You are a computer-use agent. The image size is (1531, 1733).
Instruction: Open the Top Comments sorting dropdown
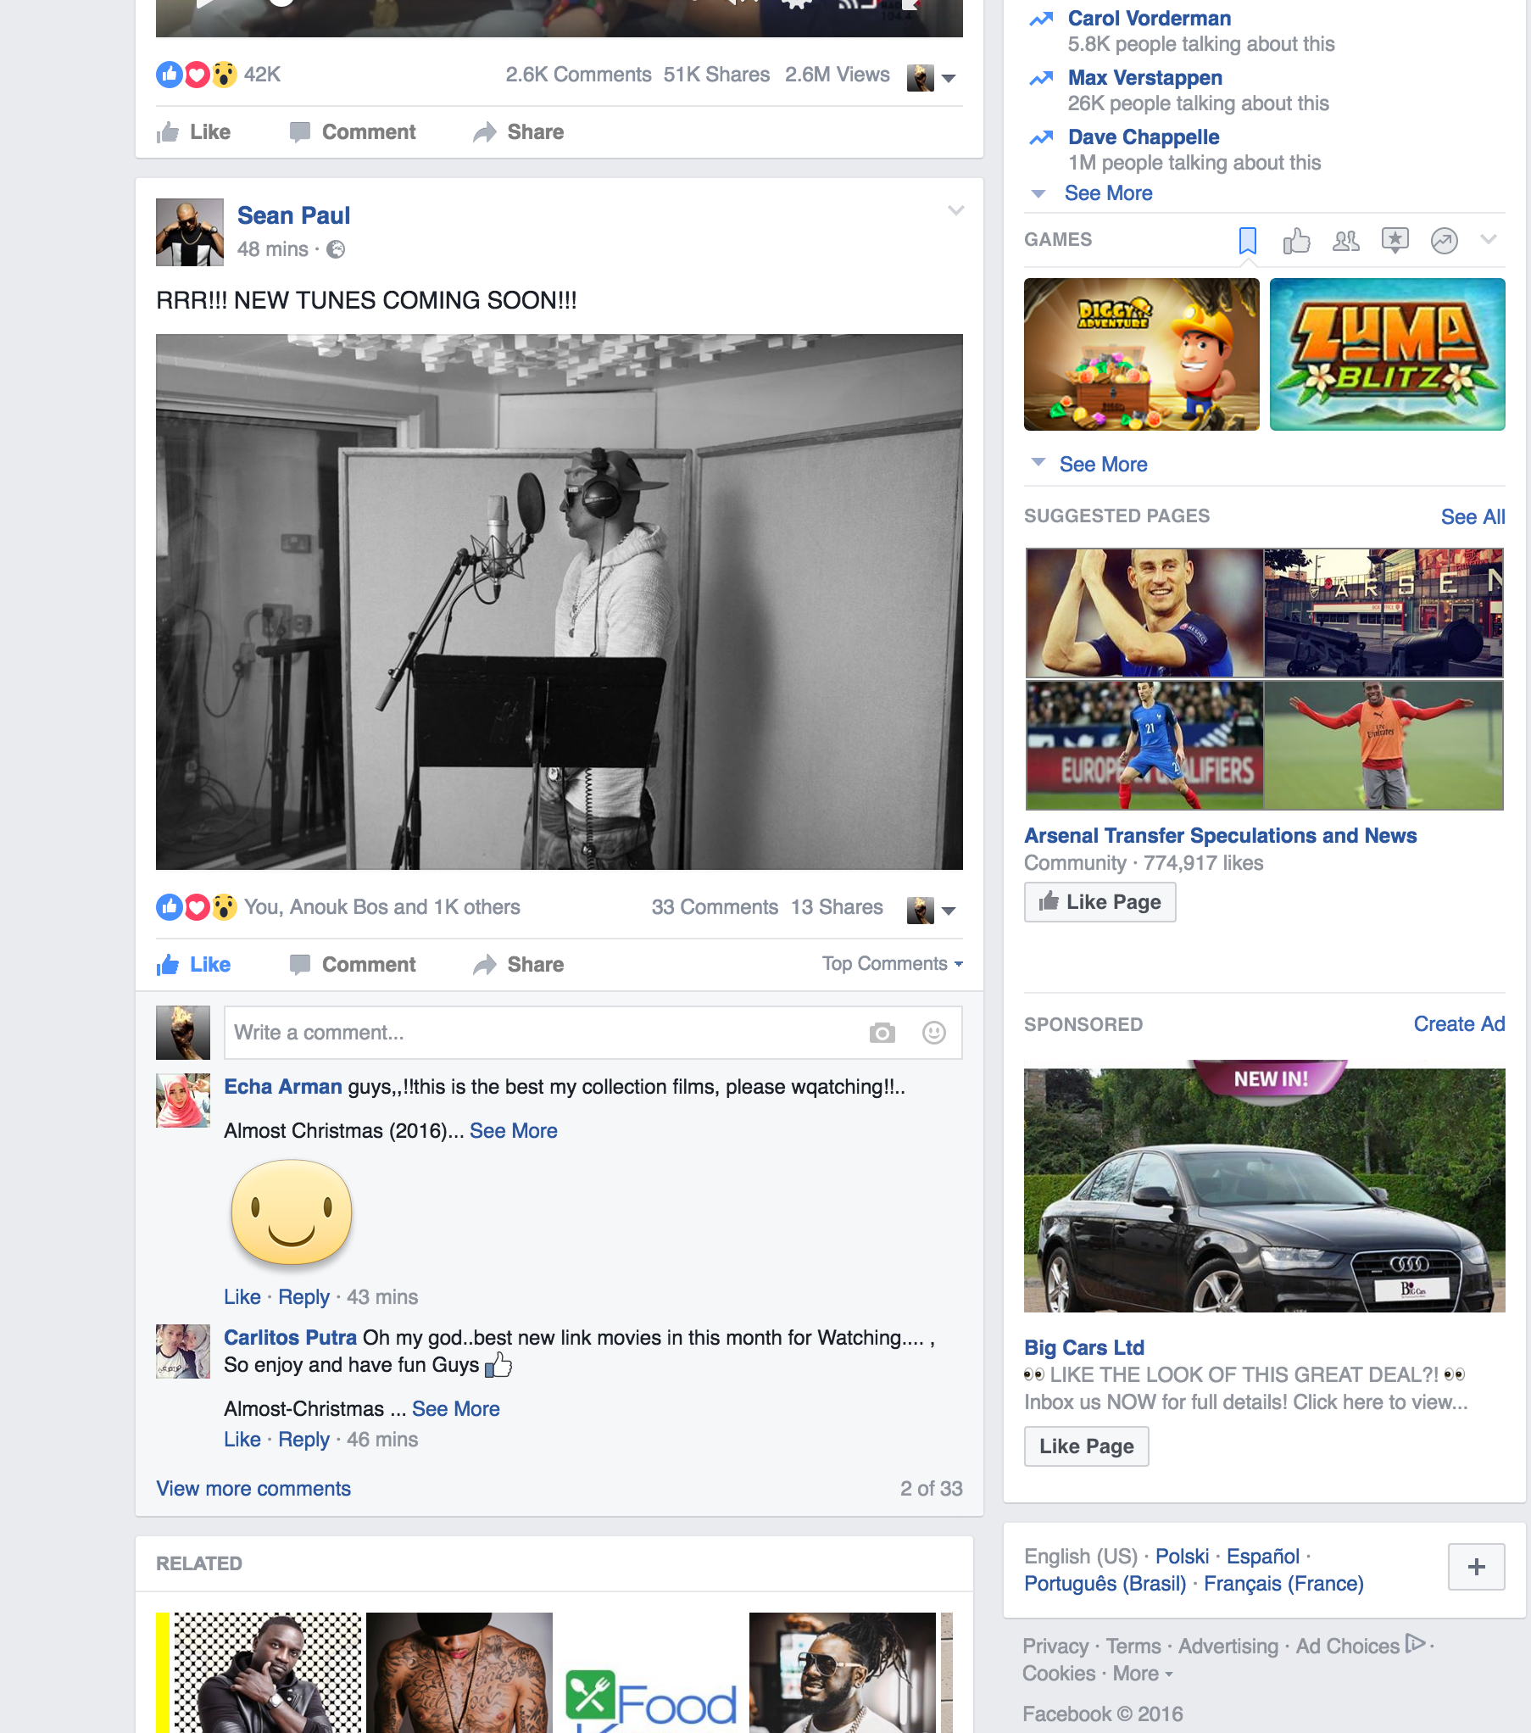(x=892, y=964)
